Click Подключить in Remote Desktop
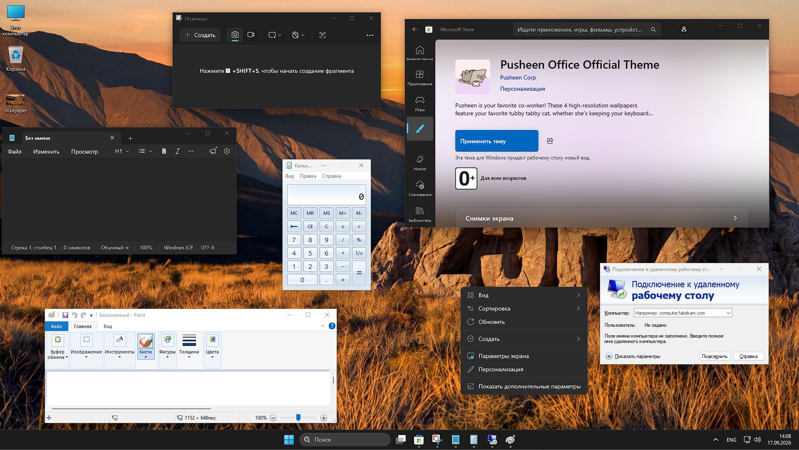 click(x=715, y=356)
